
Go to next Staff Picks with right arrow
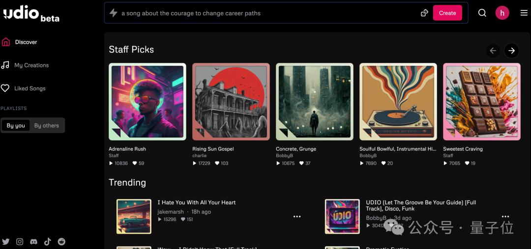click(511, 51)
